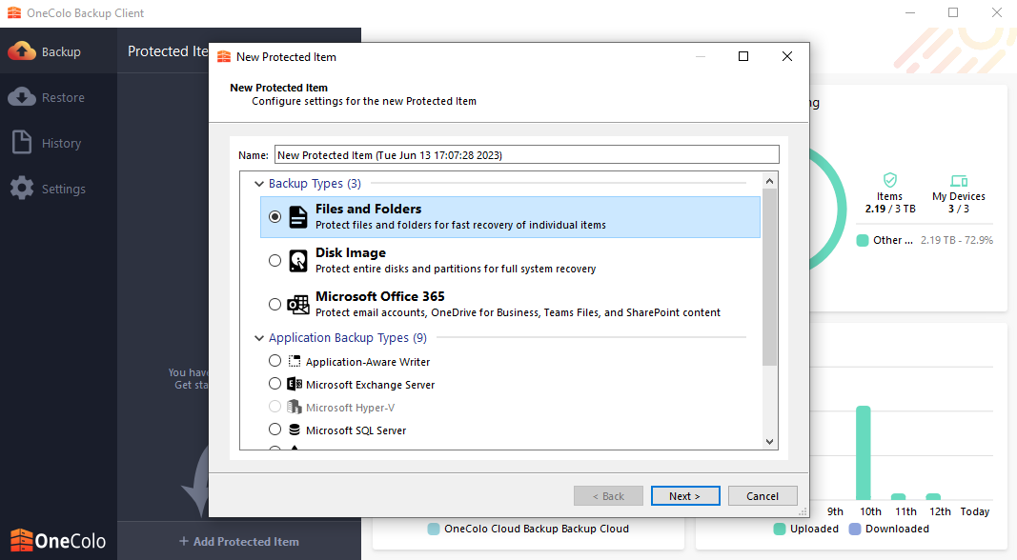The image size is (1017, 560).
Task: Click the Microsoft SQL Server database icon
Action: pos(295,430)
